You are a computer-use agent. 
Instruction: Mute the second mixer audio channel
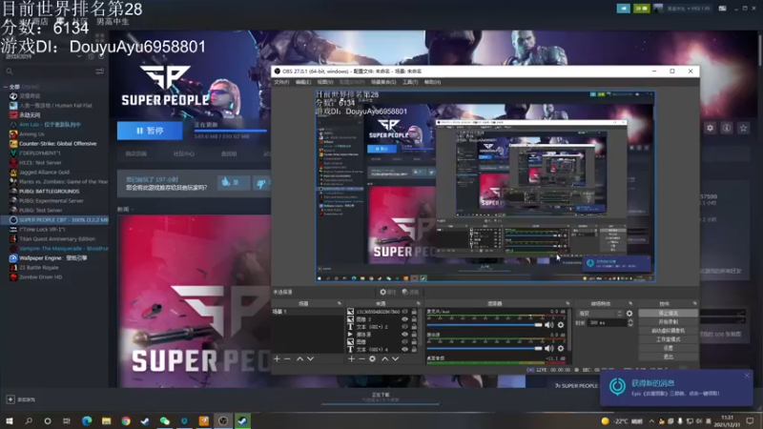pos(549,348)
